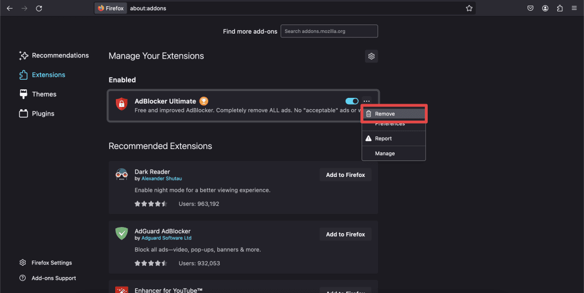Open the Firefox hamburger application menu
This screenshot has height=293, width=584.
pos(574,9)
